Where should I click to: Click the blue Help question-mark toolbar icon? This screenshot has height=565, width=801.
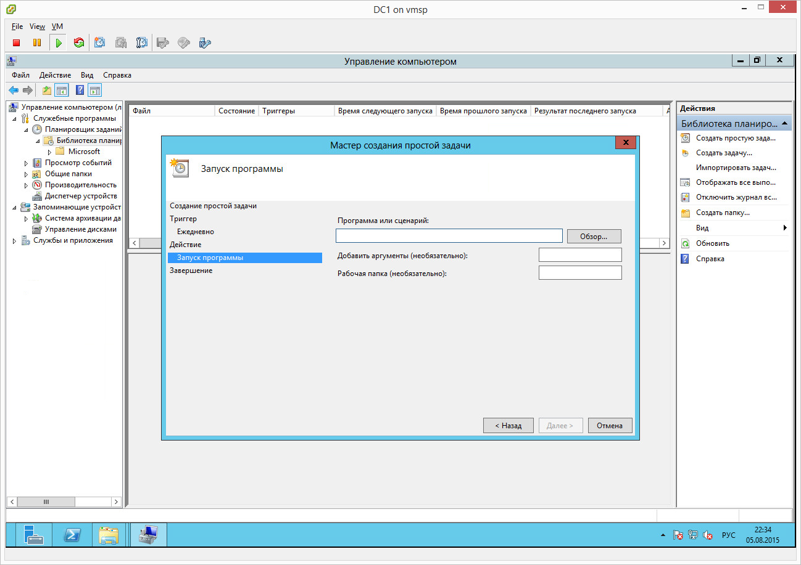point(80,91)
